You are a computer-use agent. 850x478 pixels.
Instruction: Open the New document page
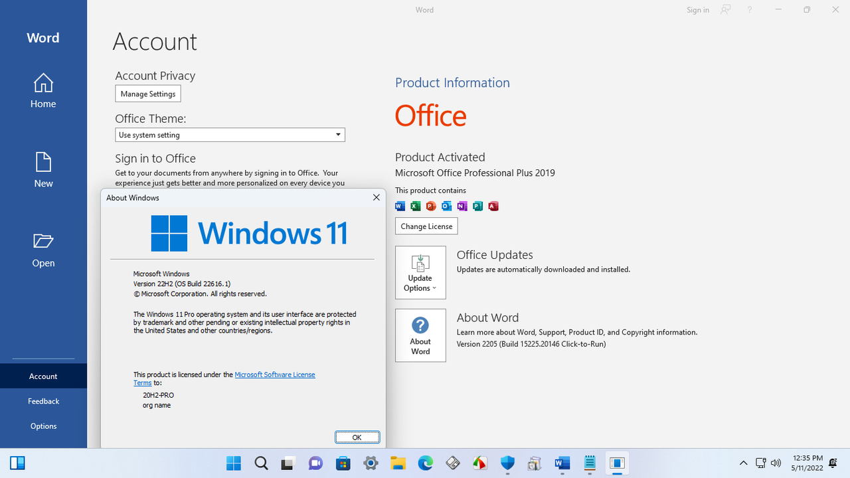point(43,170)
